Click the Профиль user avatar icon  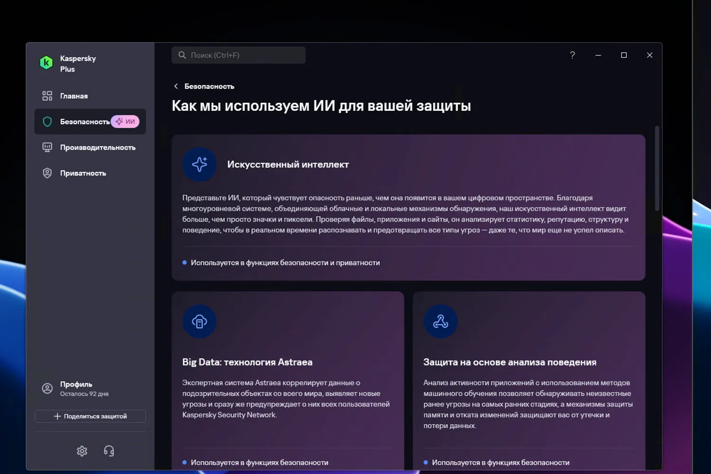pos(47,389)
